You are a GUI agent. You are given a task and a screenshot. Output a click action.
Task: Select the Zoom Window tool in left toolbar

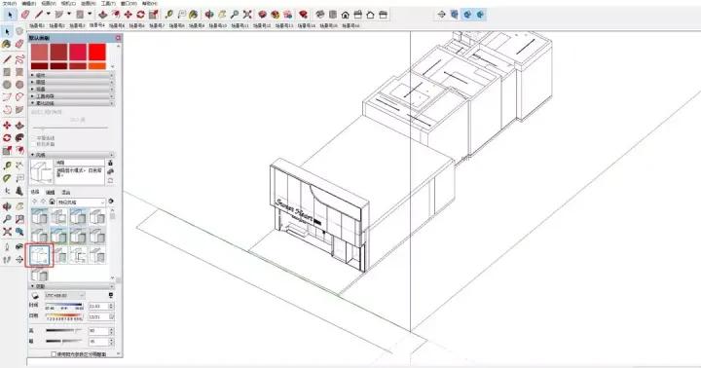point(19,219)
